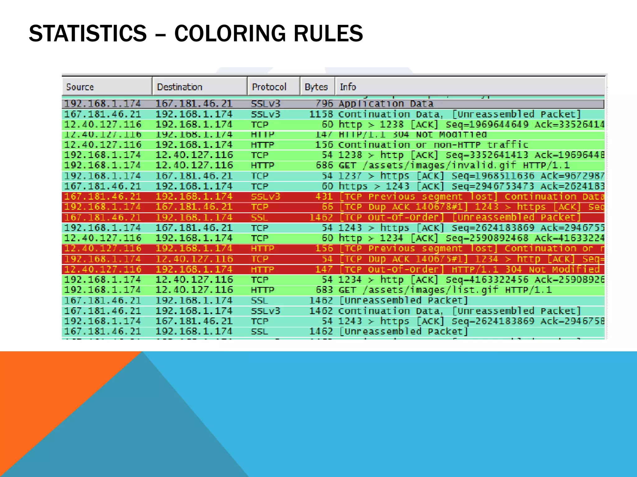Select the 147-byte HTTP/1.1 304 Not Modified green row

(x=333, y=135)
